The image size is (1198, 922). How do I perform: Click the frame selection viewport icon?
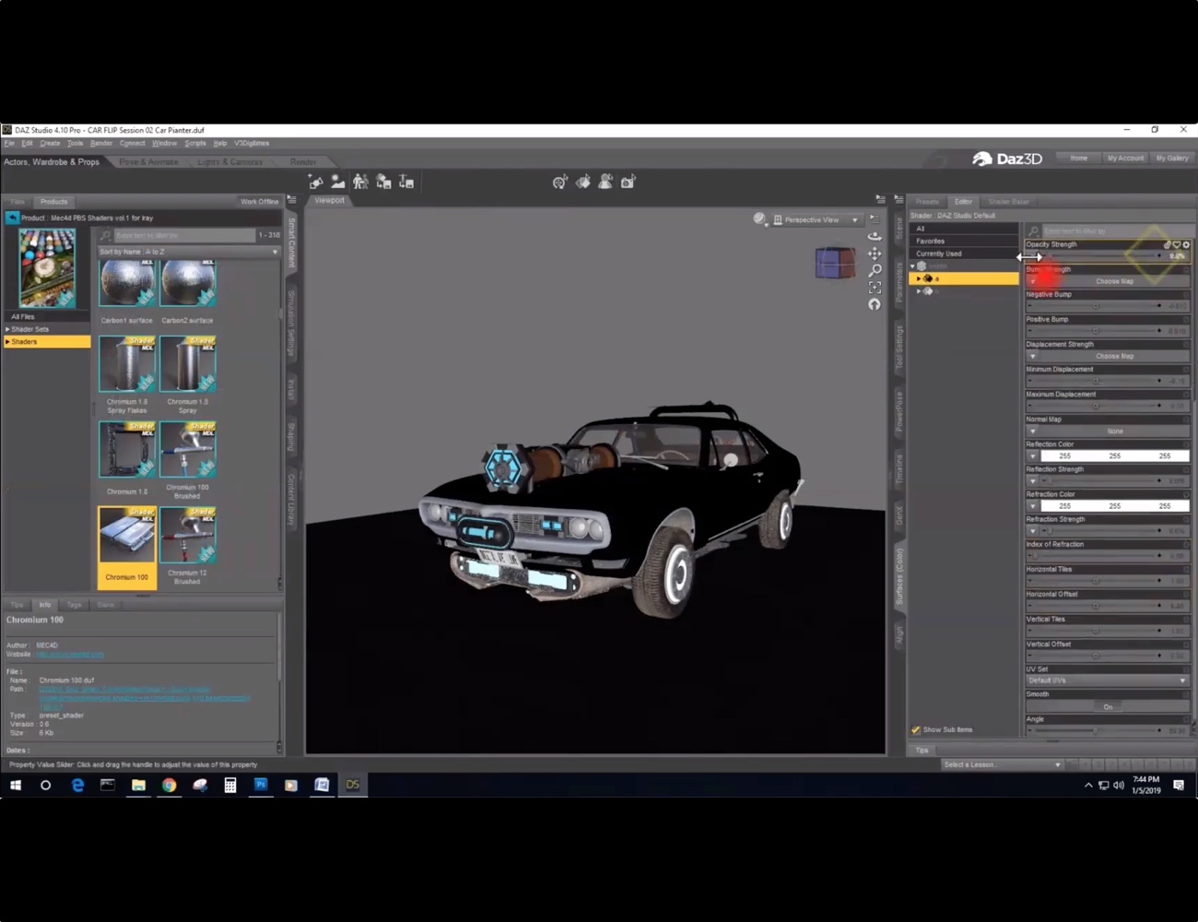[875, 288]
